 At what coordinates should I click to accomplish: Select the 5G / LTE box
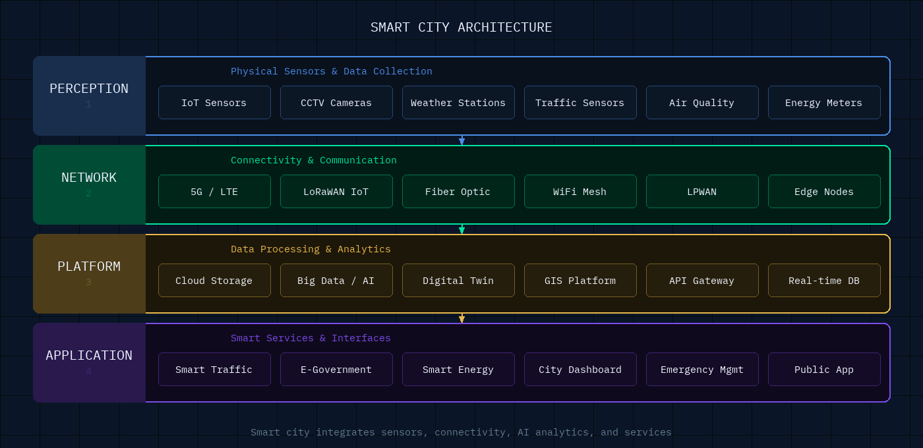214,192
